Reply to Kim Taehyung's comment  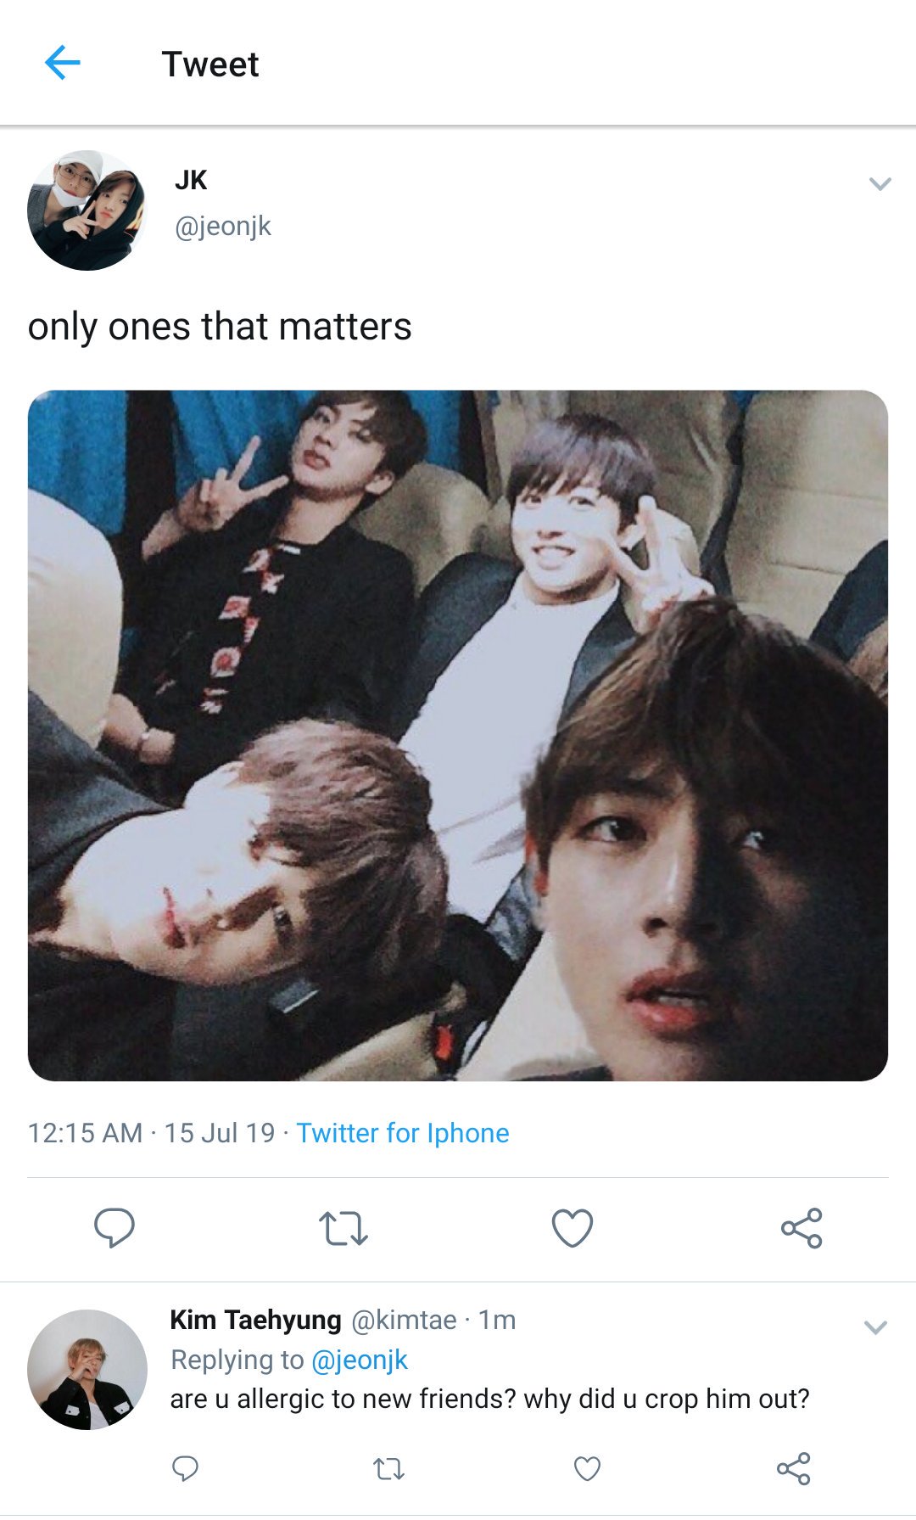pos(185,1468)
